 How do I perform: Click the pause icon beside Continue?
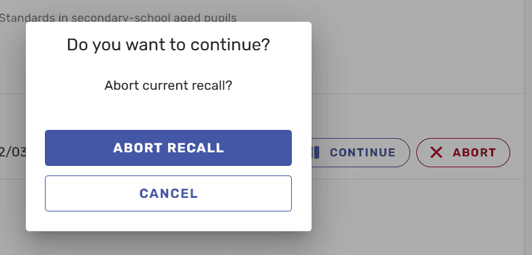(x=316, y=152)
